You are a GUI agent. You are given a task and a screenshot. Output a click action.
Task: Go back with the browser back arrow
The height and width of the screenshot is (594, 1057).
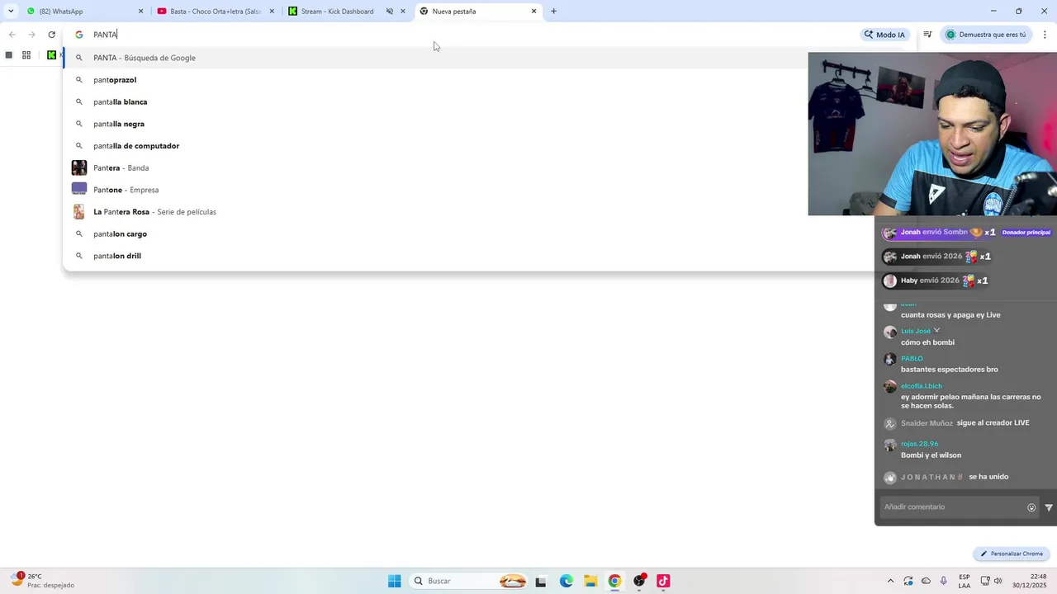point(12,35)
